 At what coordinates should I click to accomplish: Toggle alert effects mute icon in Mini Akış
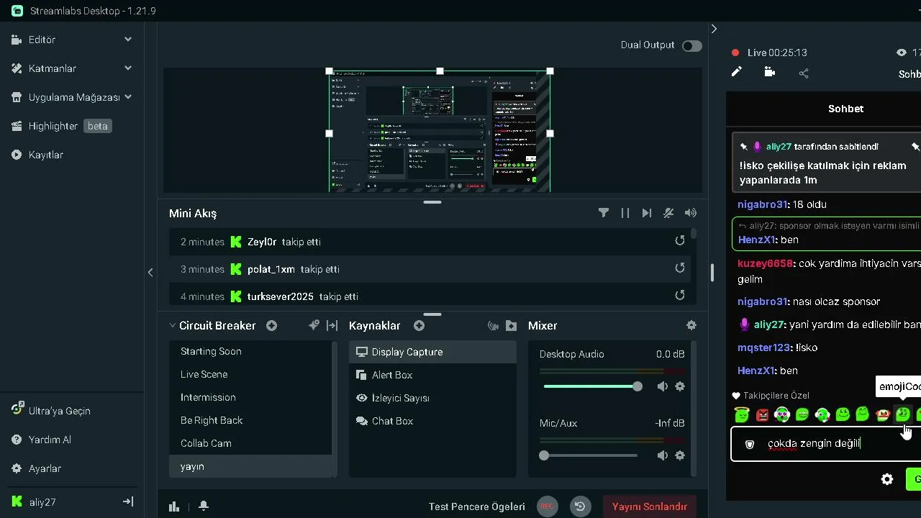coord(668,213)
